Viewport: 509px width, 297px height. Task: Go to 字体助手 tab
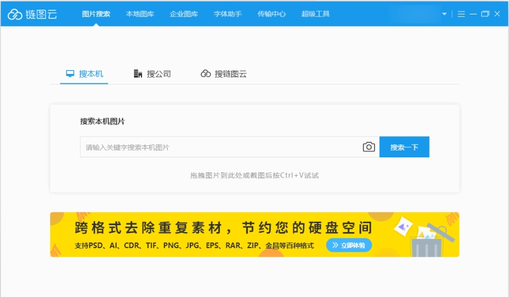click(x=228, y=14)
